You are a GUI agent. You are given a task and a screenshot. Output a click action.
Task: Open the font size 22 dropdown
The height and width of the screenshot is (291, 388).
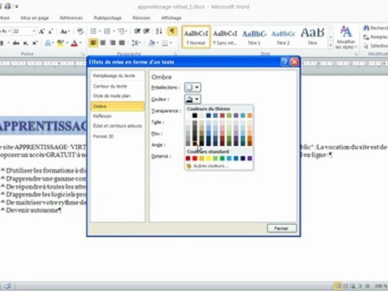click(x=34, y=32)
